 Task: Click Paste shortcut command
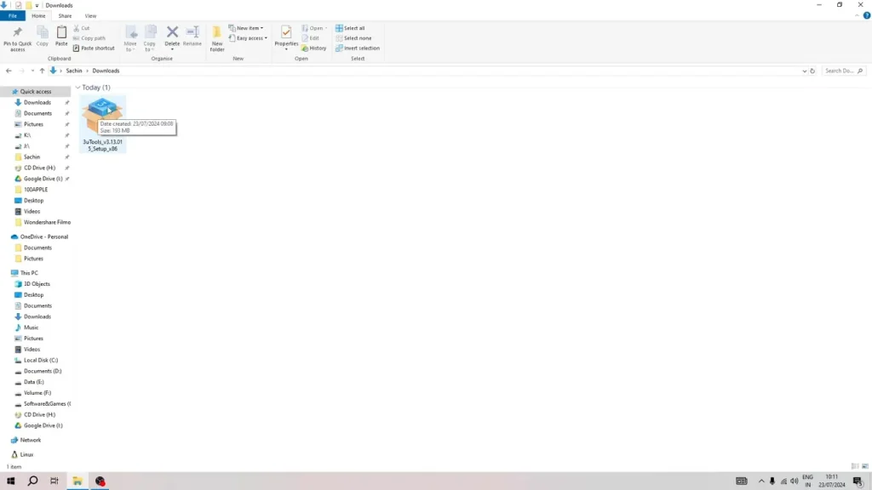[94, 48]
